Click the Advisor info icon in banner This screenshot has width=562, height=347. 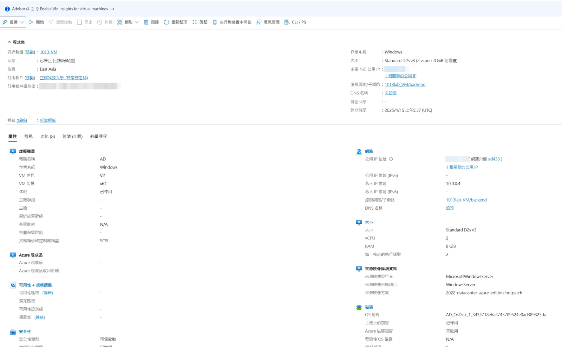[x=7, y=9]
